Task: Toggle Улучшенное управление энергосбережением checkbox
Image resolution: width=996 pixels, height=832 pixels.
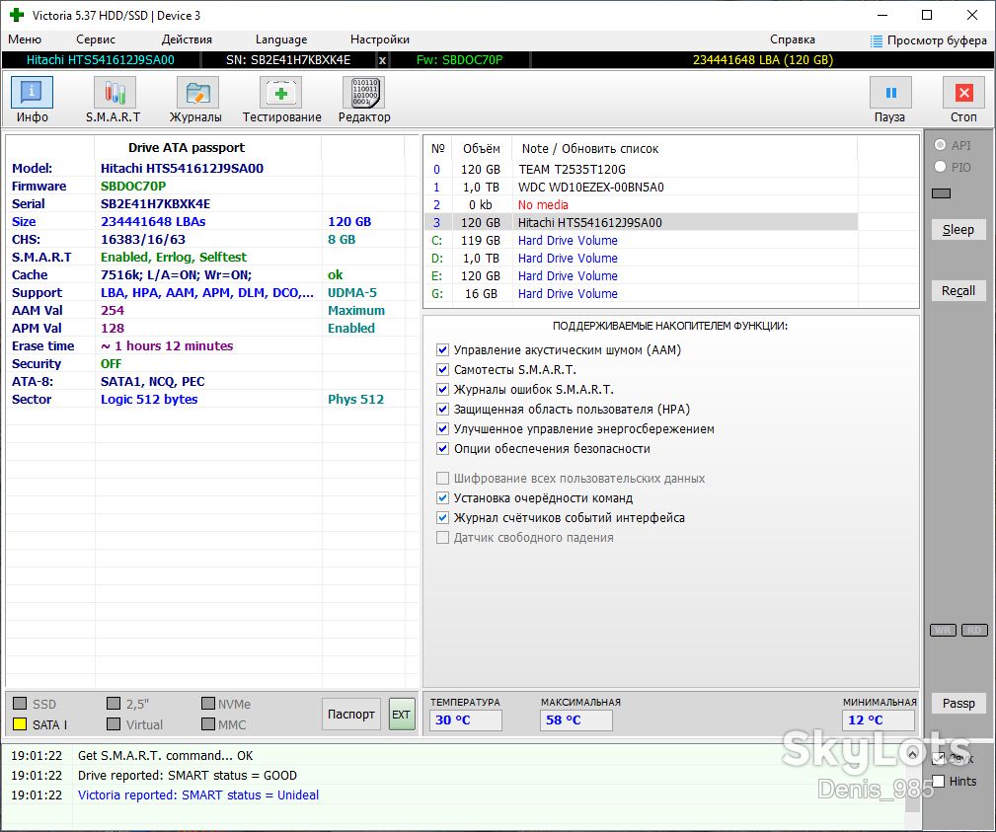Action: click(443, 428)
